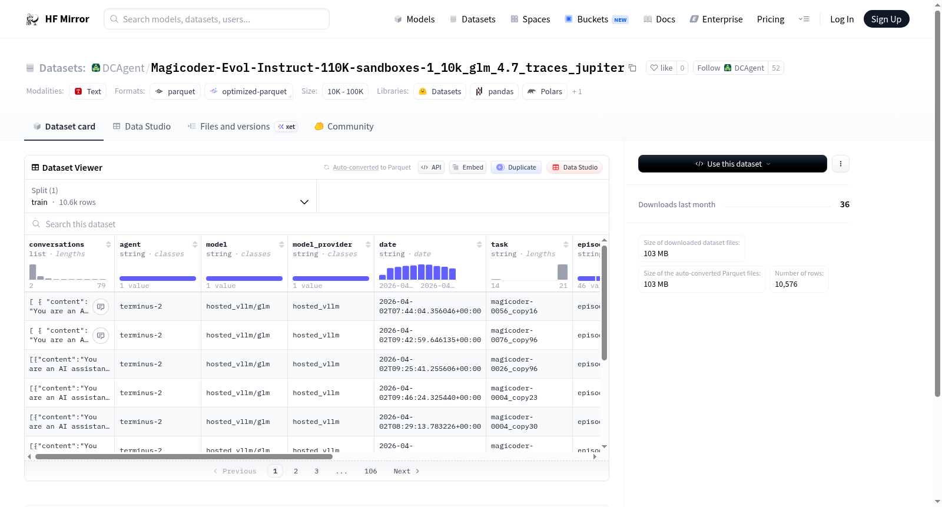Click the HF Mirror logo icon
942x507 pixels.
click(x=32, y=19)
